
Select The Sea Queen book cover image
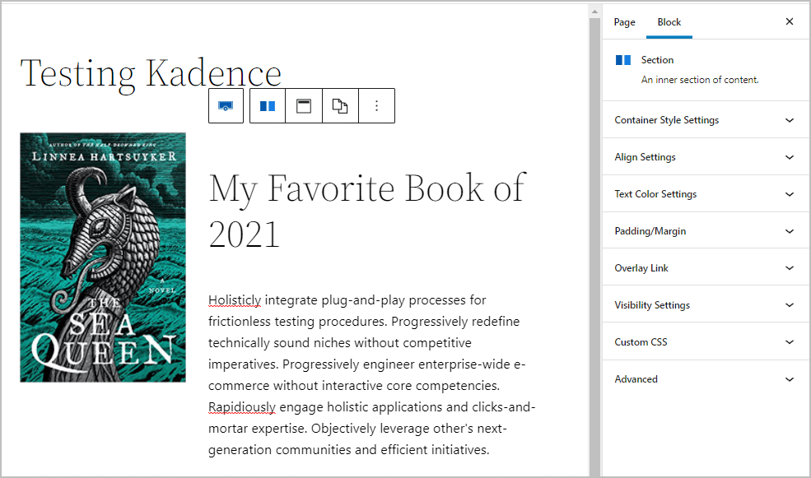(103, 258)
